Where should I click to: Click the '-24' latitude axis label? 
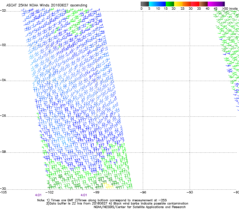coord(3,80)
